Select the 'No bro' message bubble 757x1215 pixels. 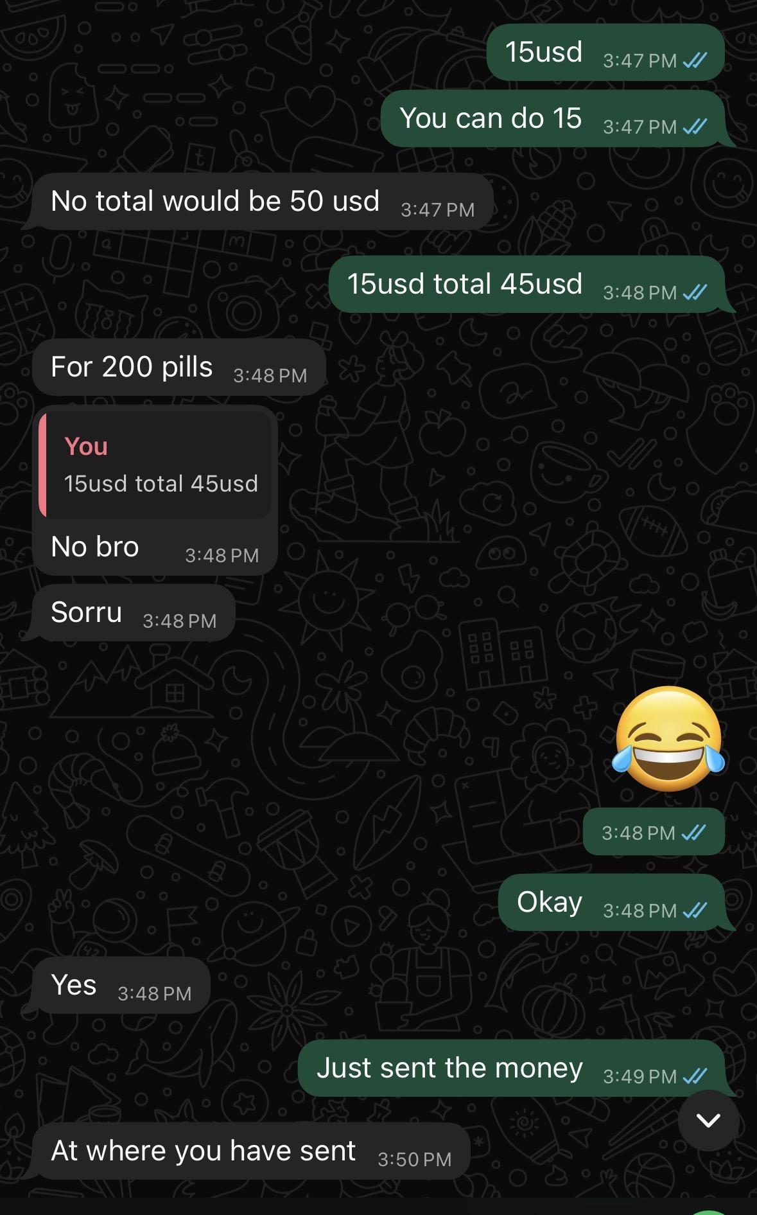155,490
